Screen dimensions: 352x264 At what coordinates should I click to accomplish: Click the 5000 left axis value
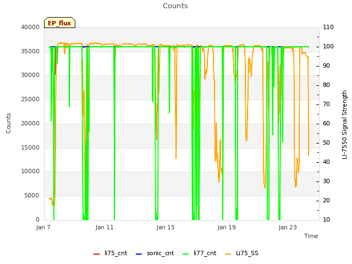32,196
